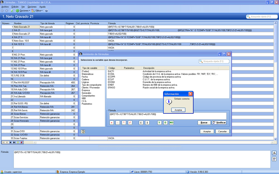Select IIBB variable type
Viewport: 279px width, 174px height.
pyautogui.click(x=84, y=98)
